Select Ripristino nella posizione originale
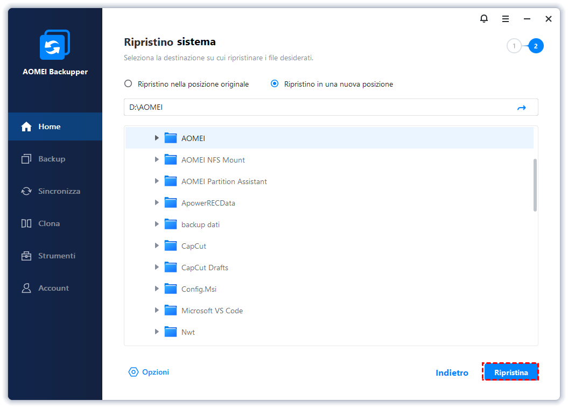This screenshot has width=568, height=408. 128,84
